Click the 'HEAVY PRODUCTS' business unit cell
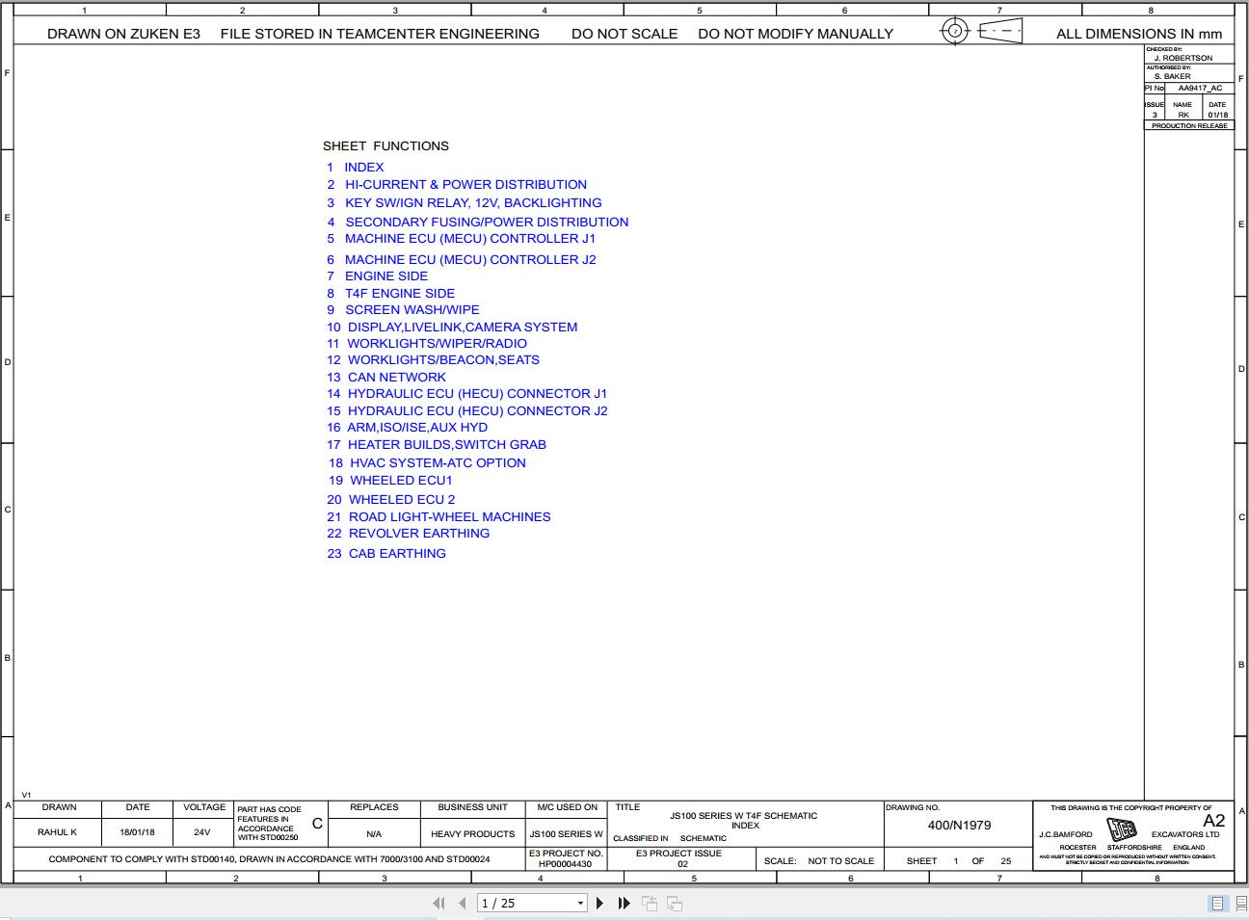Image resolution: width=1249 pixels, height=920 pixels. coord(472,833)
